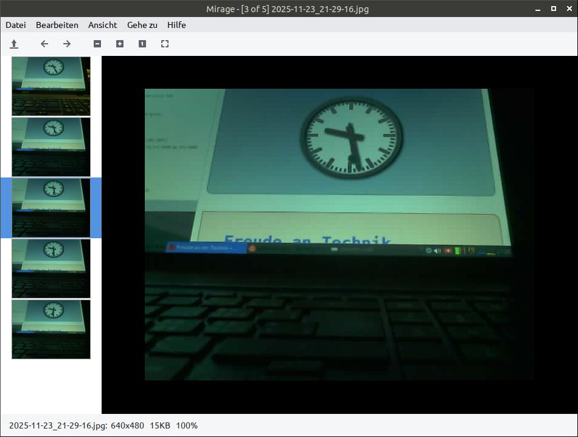Open the Bearbeiten menu
Image resolution: width=578 pixels, height=437 pixels.
(x=57, y=25)
